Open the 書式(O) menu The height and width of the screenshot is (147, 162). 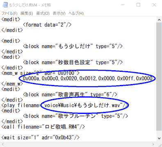tap(43, 13)
